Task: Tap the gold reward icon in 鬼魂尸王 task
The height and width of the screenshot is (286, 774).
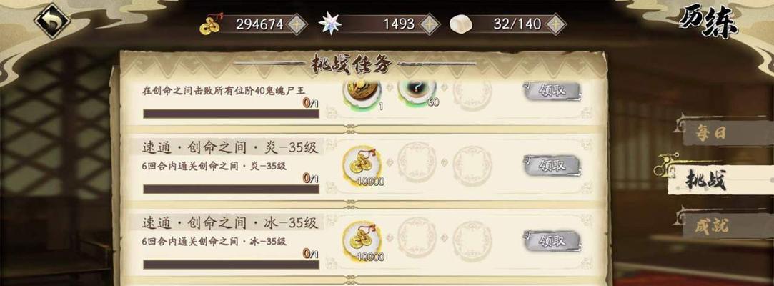Action: click(362, 92)
